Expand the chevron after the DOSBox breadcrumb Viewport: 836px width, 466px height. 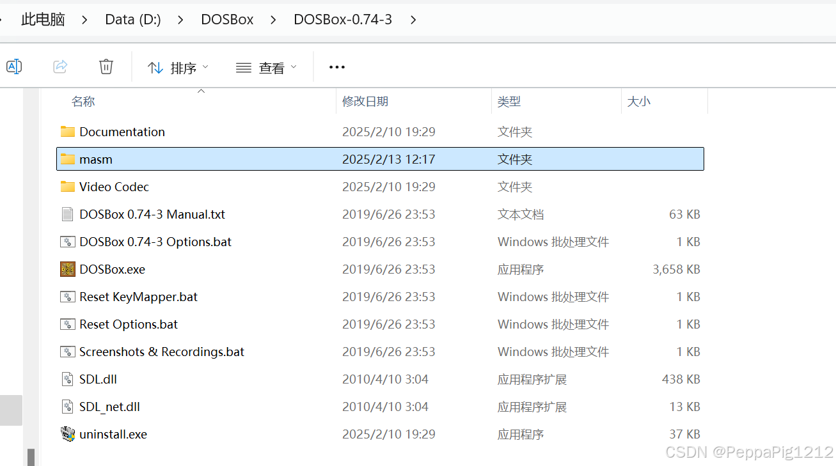[273, 20]
